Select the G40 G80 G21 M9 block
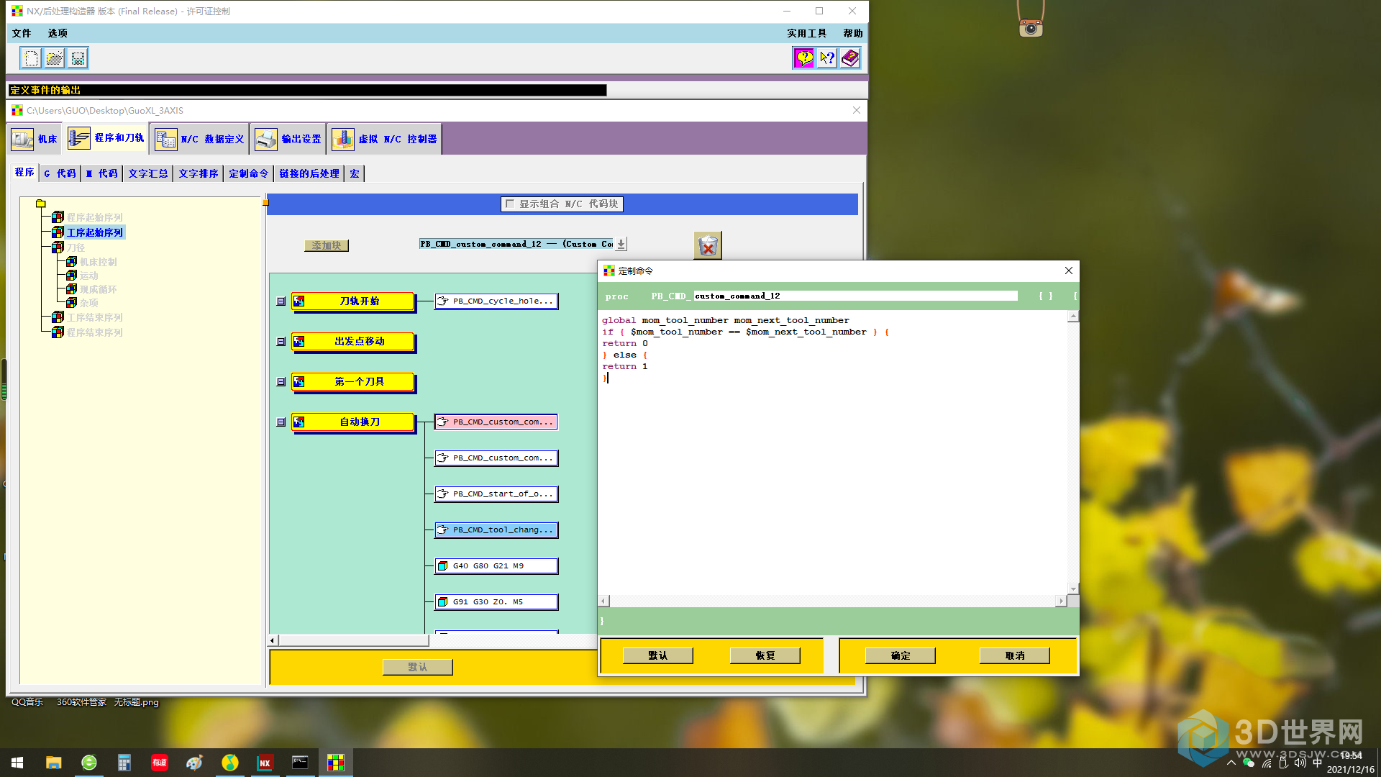 point(496,566)
